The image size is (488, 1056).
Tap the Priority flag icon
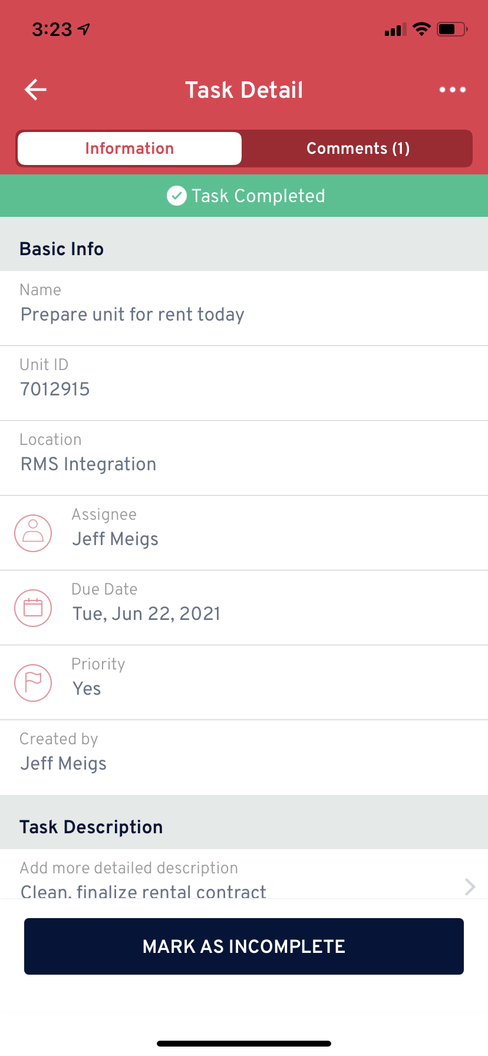click(33, 683)
